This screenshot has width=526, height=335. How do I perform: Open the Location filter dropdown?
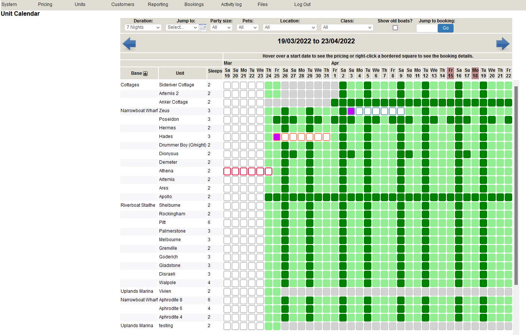point(290,28)
